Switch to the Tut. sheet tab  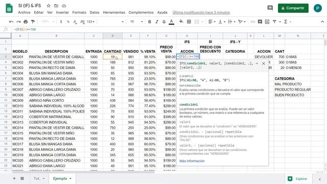[x=39, y=178]
